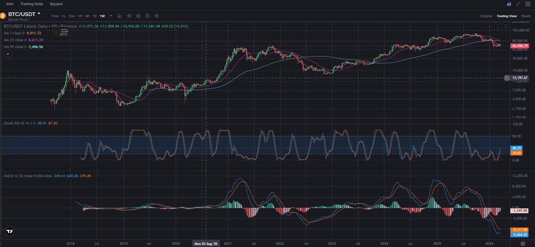Click the 2021 label on time axis
The image size is (535, 247).
228,243
